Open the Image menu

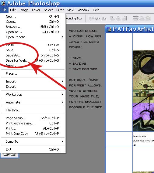24,10
